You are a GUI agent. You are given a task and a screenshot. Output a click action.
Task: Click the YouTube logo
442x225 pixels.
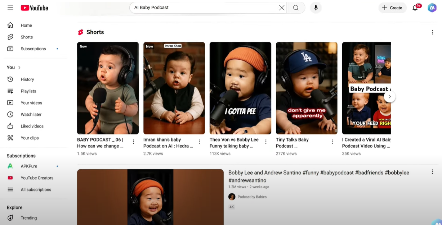pyautogui.click(x=34, y=8)
